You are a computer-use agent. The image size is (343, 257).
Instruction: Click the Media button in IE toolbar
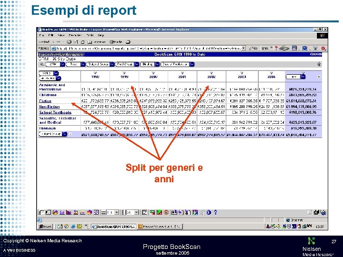[116, 42]
